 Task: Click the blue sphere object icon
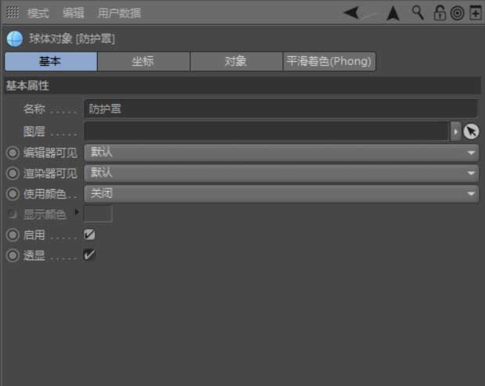tap(15, 39)
